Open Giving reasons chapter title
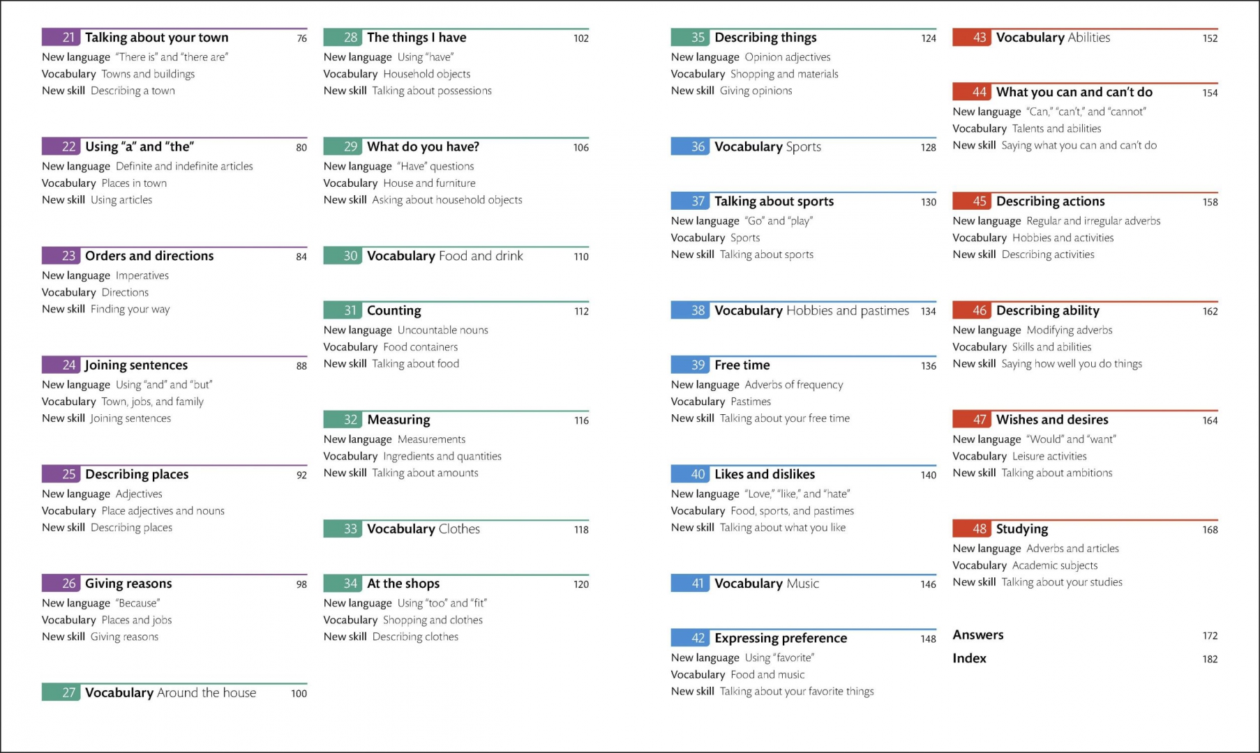Screen dimensions: 1260x753 [128, 584]
